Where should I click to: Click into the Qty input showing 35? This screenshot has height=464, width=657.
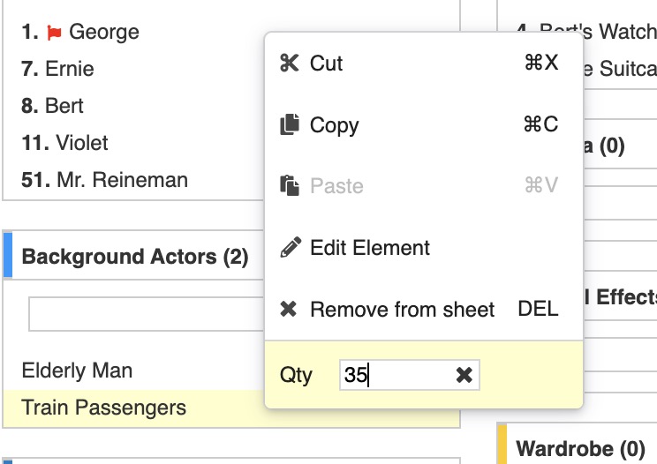[x=396, y=376]
